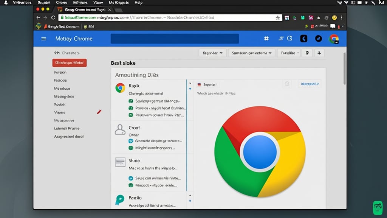Toggle the green check beside 'Macdde'
This screenshot has width=387, height=218.
pos(131,185)
